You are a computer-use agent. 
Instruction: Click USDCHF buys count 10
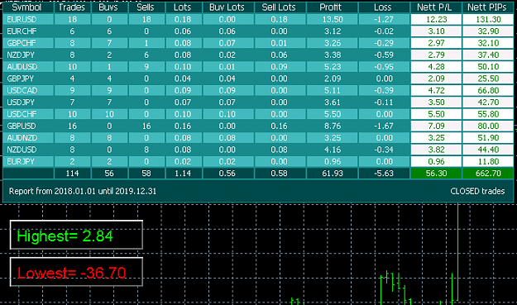(x=109, y=114)
